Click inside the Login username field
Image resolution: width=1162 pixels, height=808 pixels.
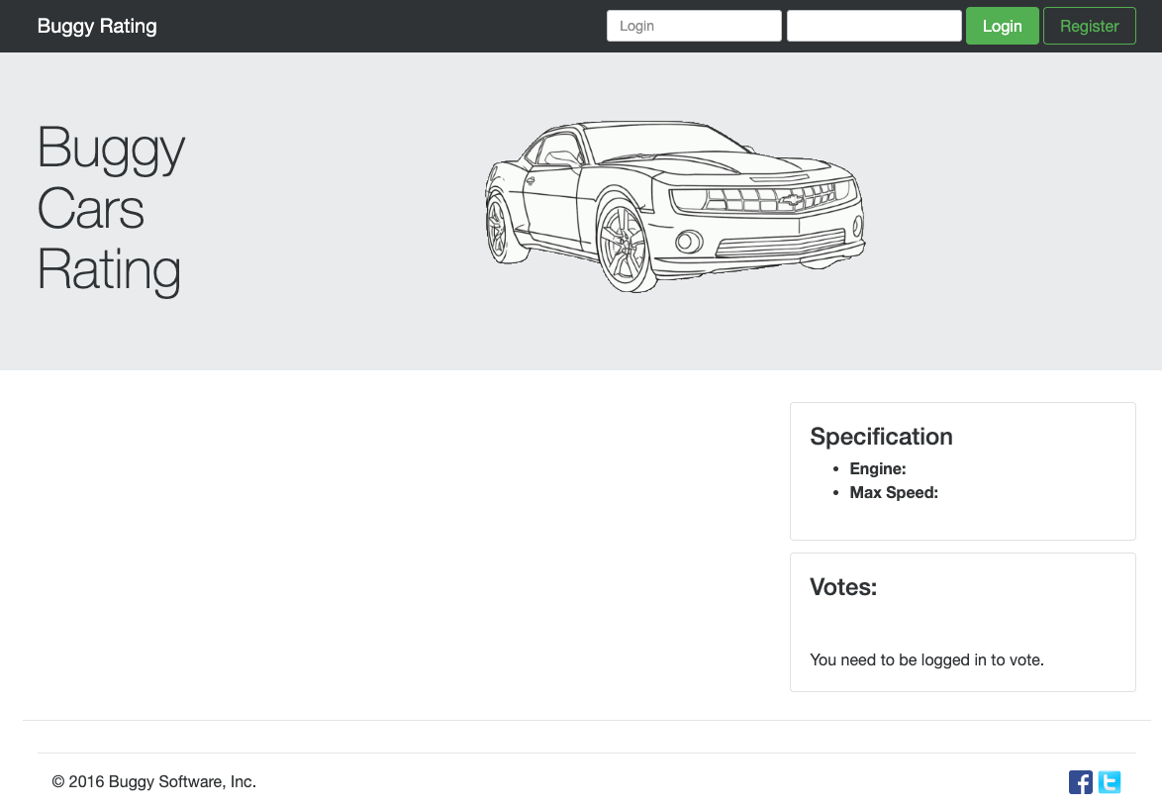point(693,26)
